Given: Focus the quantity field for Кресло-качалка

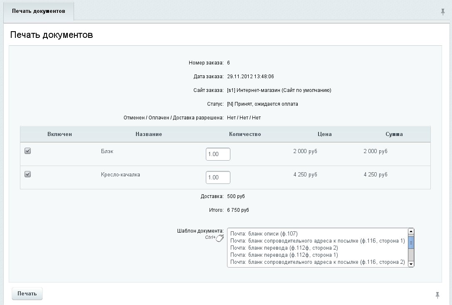Looking at the screenshot, I should pyautogui.click(x=218, y=177).
